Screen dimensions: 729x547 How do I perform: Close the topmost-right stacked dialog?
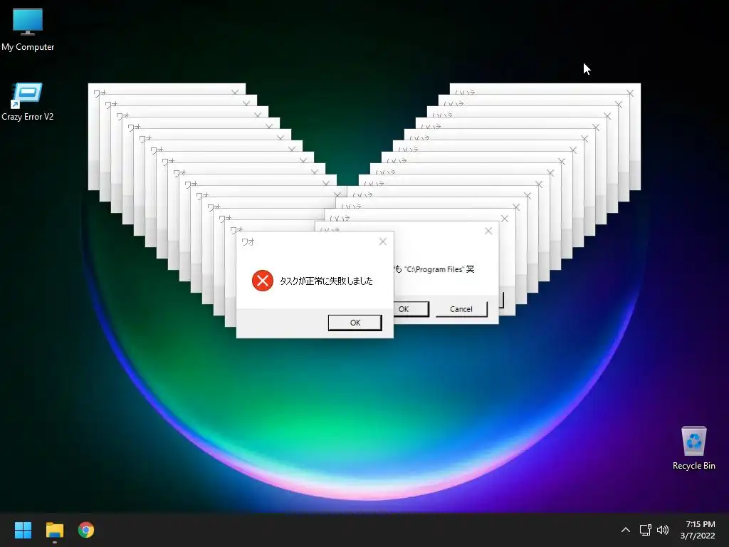[x=630, y=93]
